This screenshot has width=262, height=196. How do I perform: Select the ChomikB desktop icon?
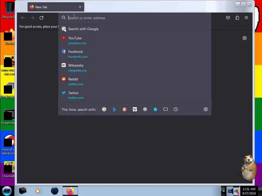9,170
